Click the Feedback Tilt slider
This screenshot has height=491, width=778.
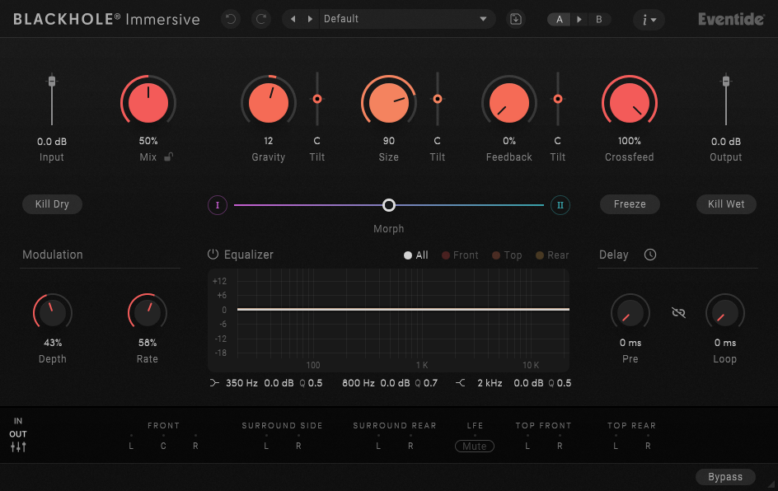(558, 99)
